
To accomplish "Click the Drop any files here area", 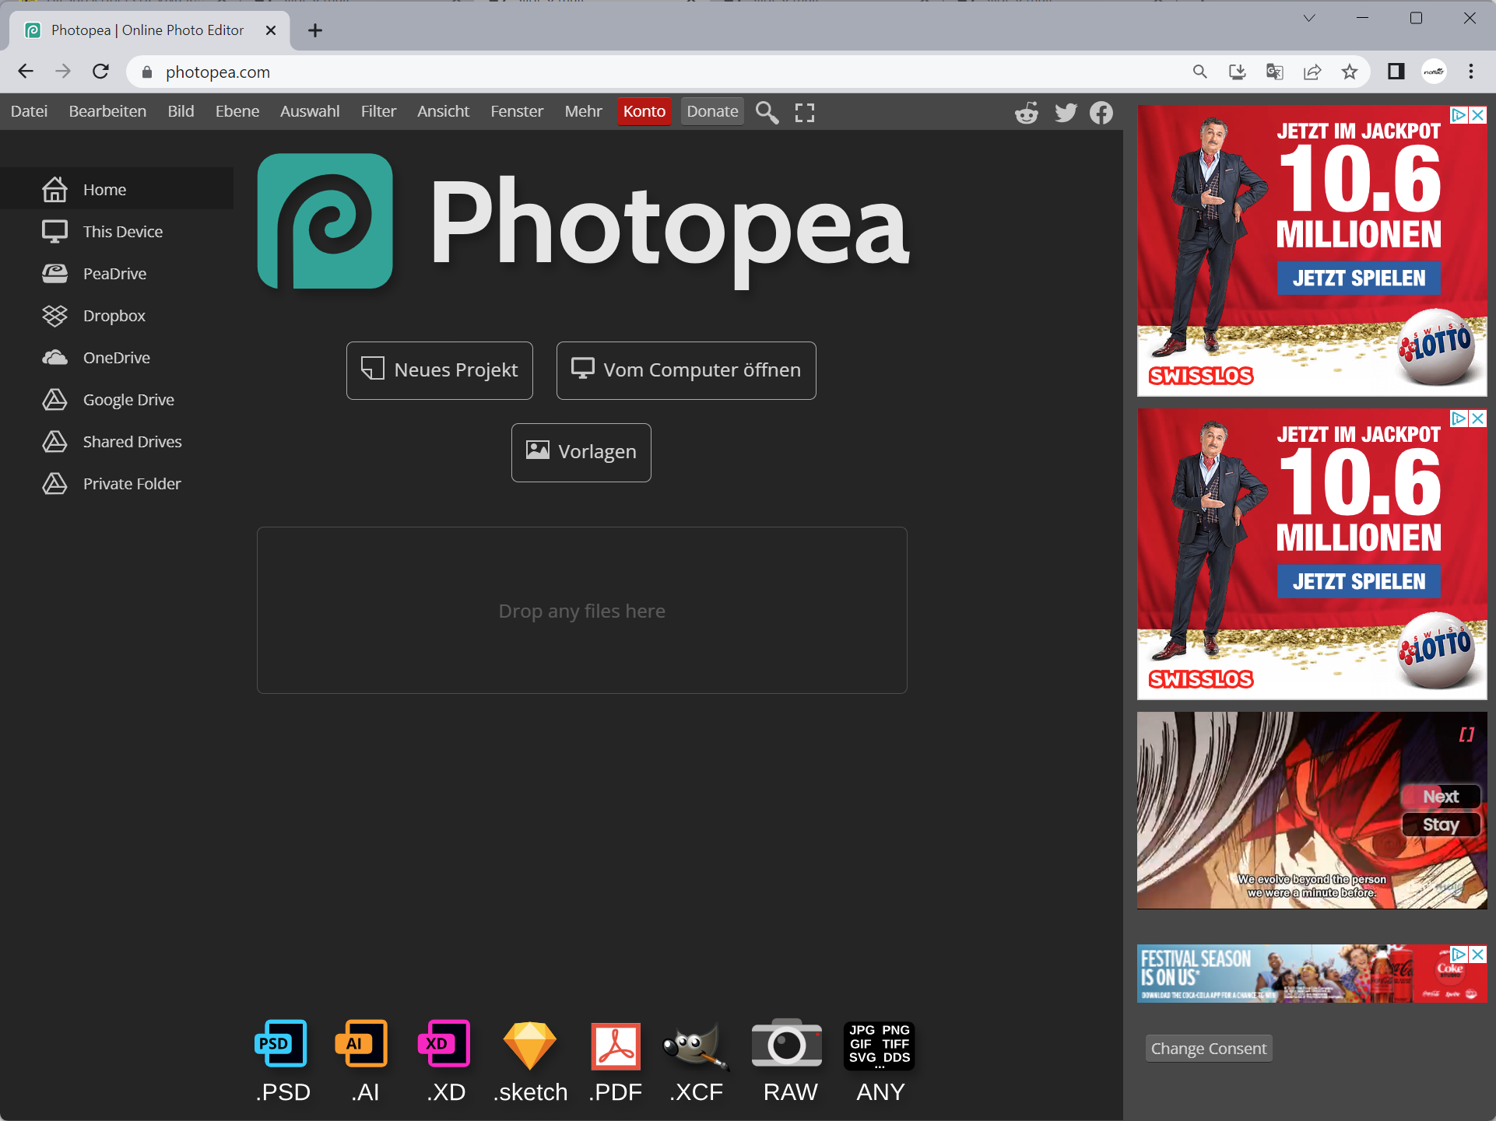I will (581, 611).
